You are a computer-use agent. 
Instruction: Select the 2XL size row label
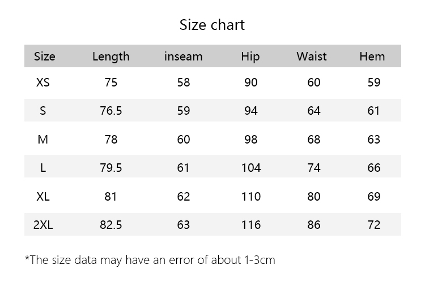[43, 225]
